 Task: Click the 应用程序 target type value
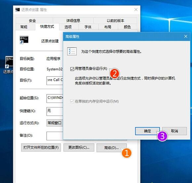(54, 59)
